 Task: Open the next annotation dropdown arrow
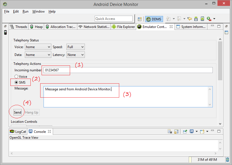174,19
